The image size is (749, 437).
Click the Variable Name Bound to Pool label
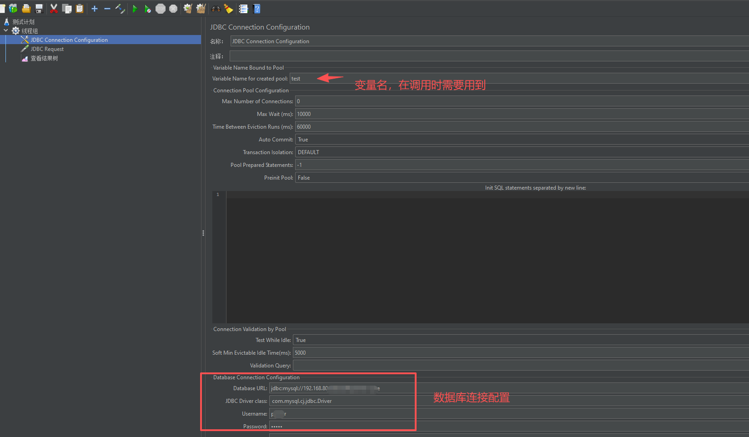[x=248, y=68]
